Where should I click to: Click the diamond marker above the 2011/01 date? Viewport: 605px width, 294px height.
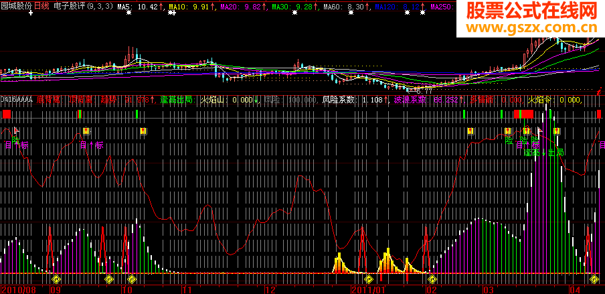coord(367,278)
